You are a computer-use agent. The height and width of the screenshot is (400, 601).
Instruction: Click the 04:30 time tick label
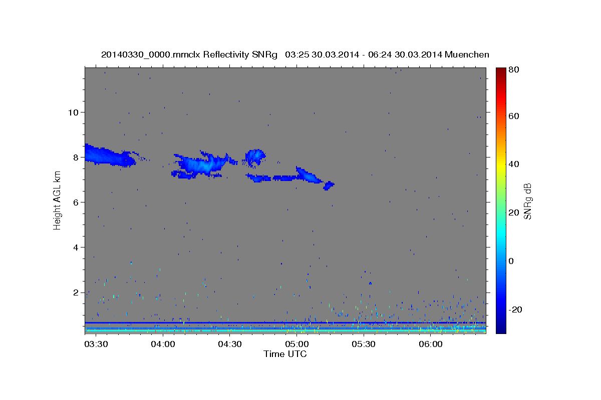coord(229,344)
